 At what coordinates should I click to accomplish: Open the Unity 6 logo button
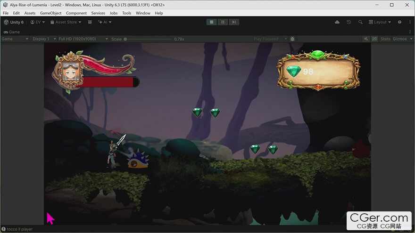14,22
